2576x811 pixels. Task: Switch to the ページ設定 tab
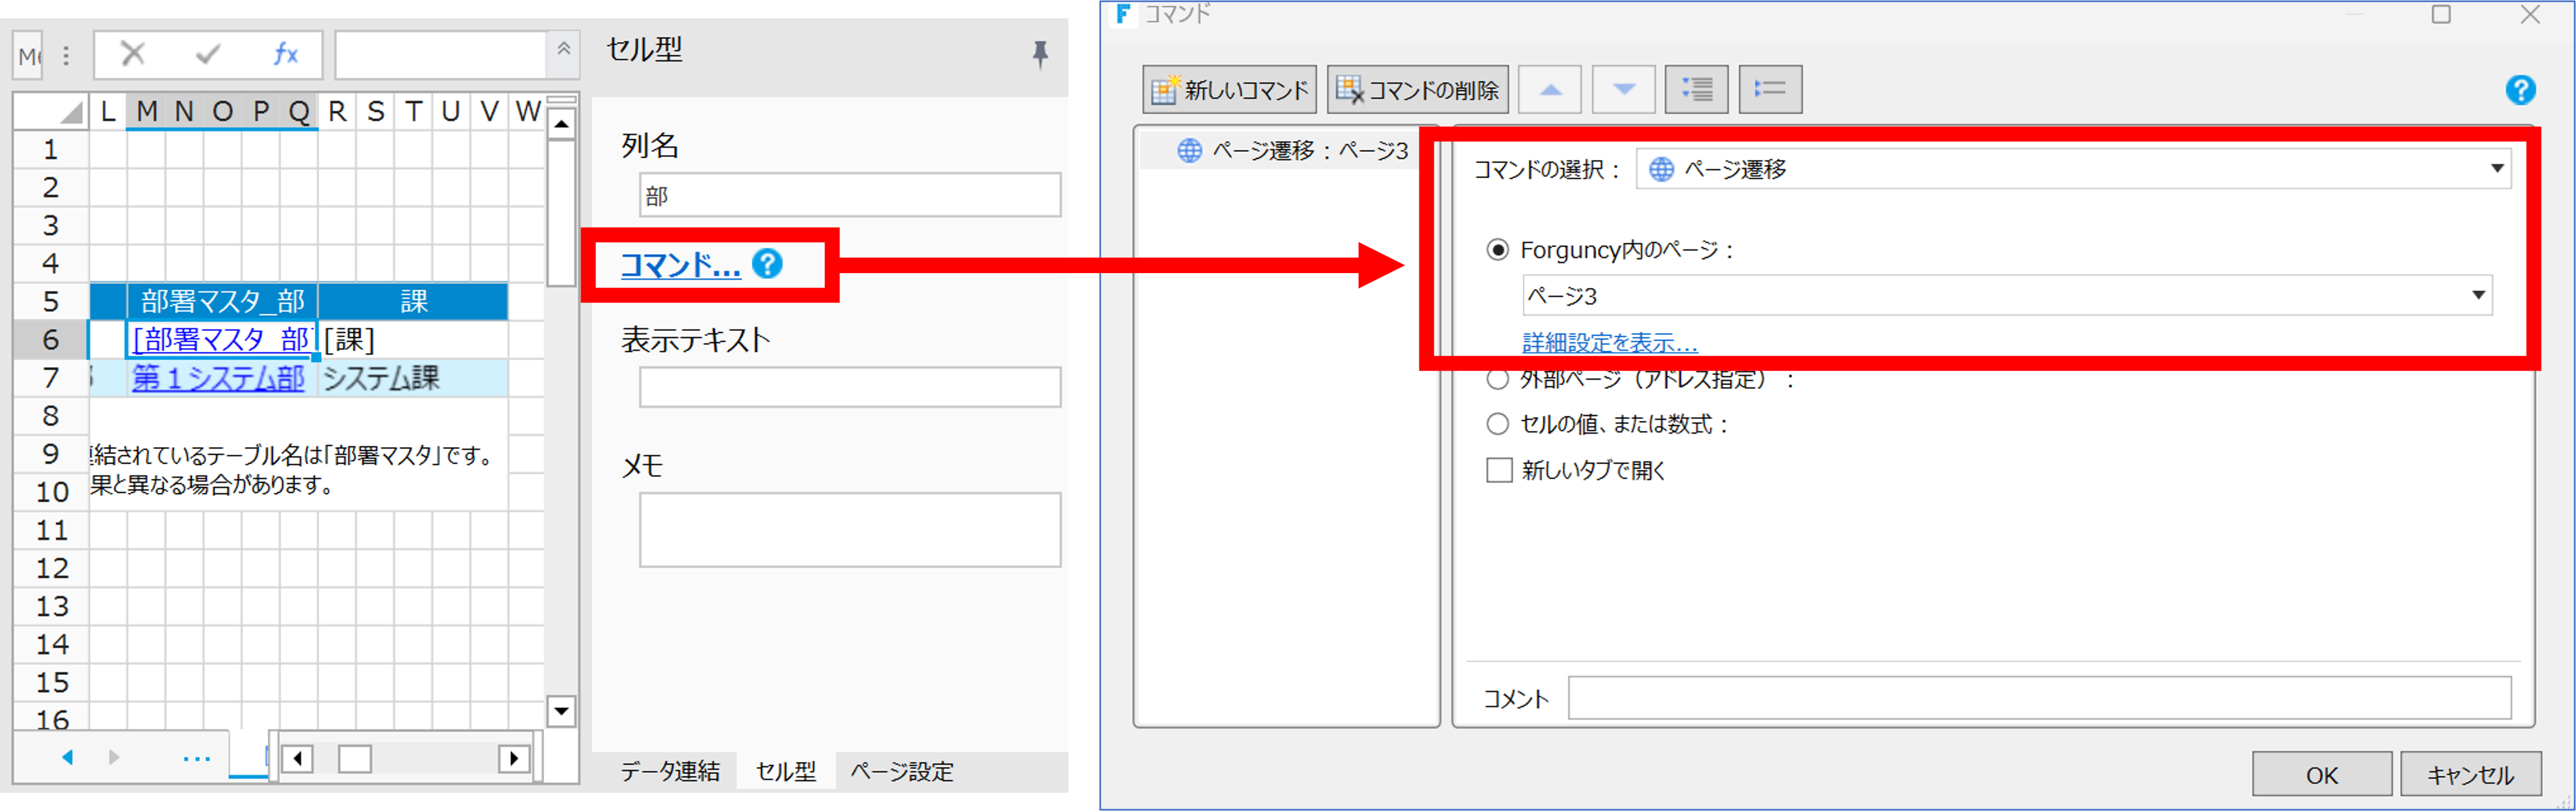[x=901, y=771]
